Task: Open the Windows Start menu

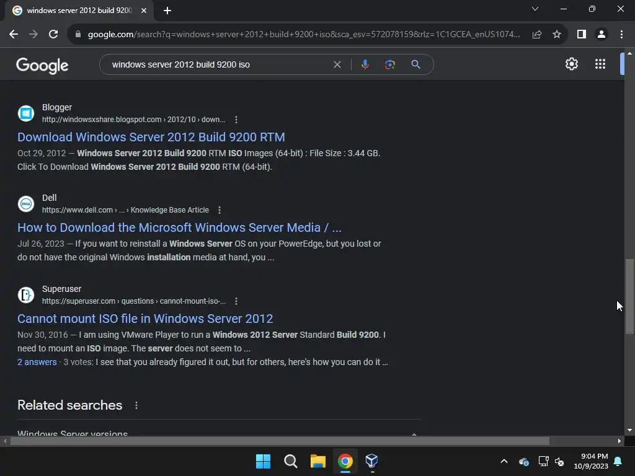Action: (263, 461)
